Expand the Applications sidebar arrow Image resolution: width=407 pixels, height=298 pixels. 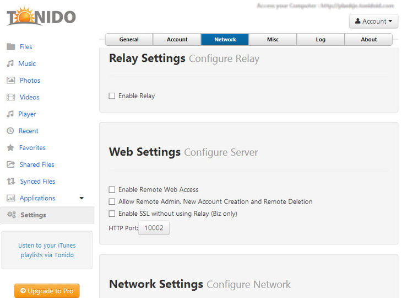pos(82,198)
